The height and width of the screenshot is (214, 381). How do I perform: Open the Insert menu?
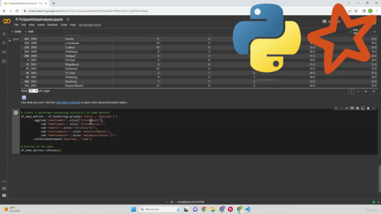(x=41, y=25)
